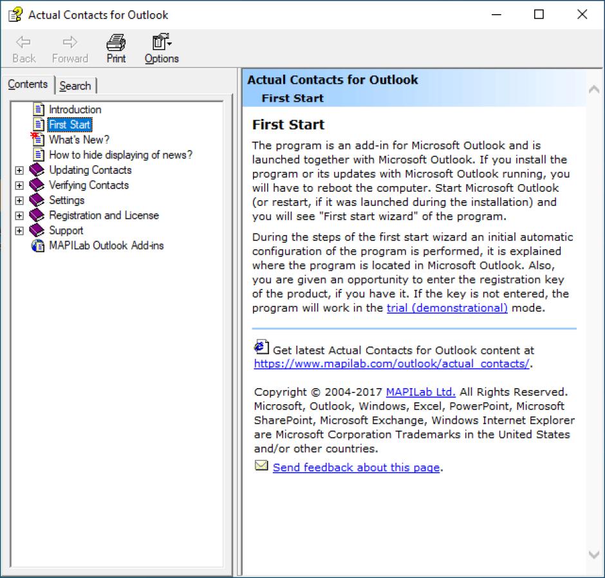Open the Options toolbar icon
The image size is (605, 578).
pos(162,42)
